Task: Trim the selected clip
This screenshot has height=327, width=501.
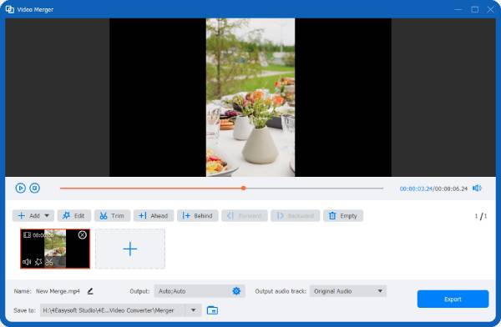Action: (112, 215)
